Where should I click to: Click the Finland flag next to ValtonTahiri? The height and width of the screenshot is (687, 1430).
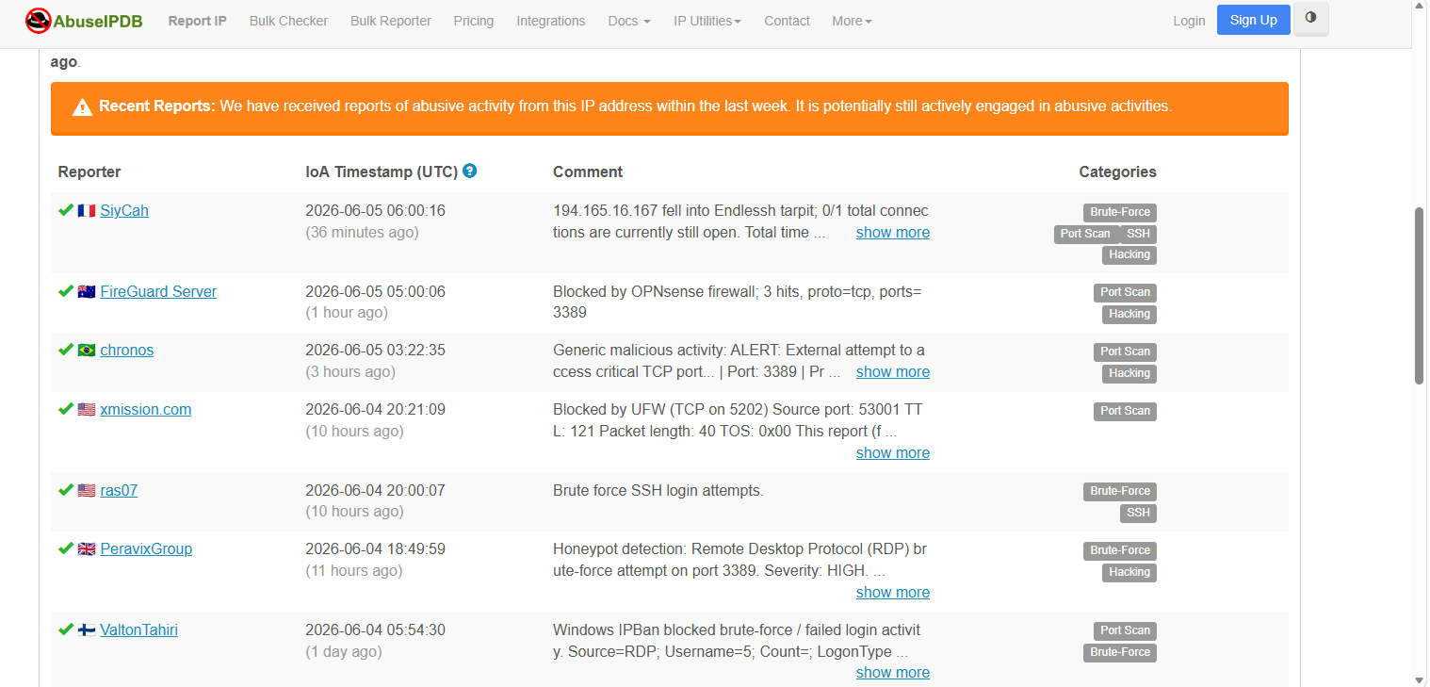[x=87, y=630]
